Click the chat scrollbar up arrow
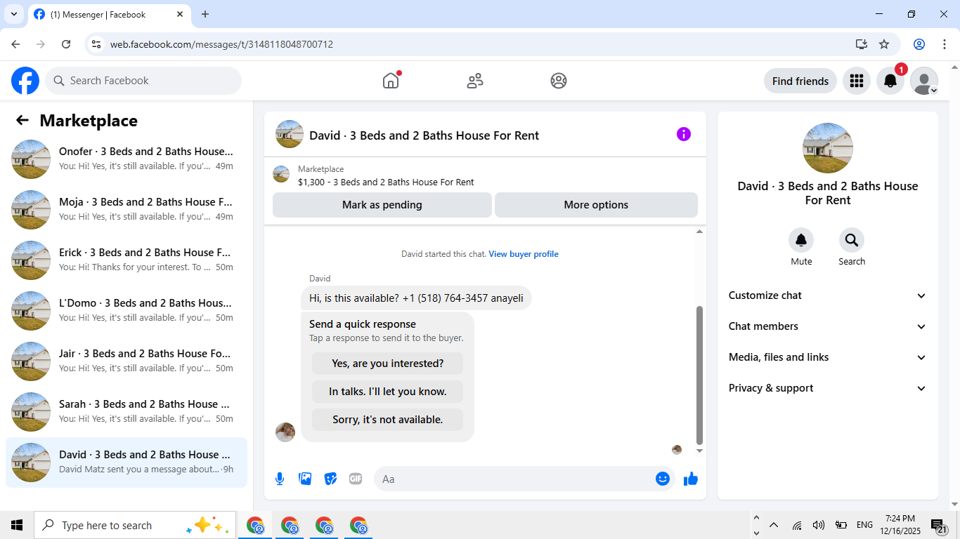 [699, 232]
